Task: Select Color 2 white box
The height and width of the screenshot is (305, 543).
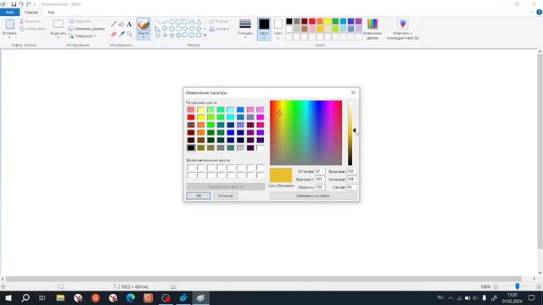Action: [277, 29]
